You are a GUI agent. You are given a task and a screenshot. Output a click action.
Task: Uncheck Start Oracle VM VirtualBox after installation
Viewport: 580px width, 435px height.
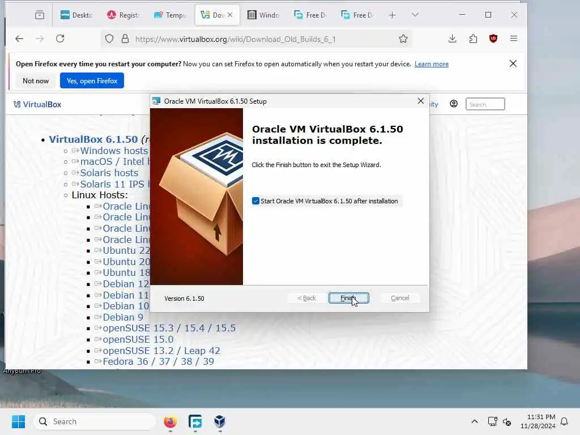pos(255,201)
